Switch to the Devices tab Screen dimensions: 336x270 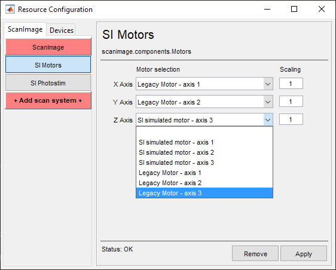pyautogui.click(x=62, y=30)
